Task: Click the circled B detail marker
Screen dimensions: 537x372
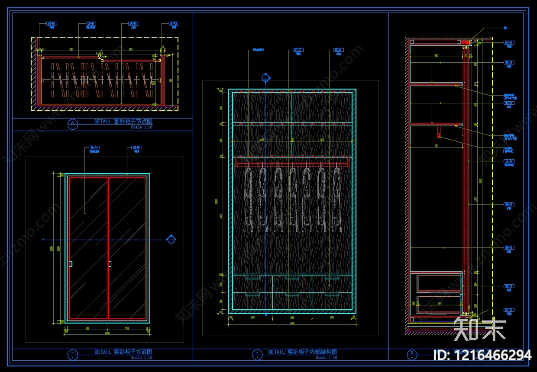Action: [411, 355]
